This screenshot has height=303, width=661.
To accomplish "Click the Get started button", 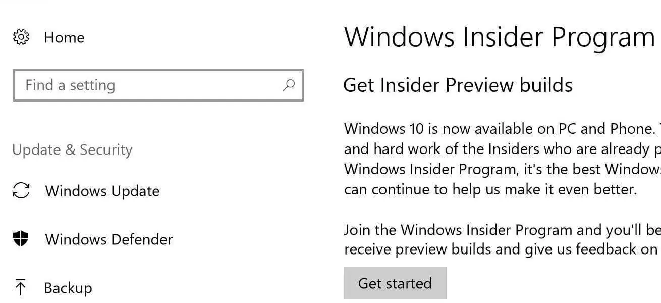I will [x=395, y=283].
